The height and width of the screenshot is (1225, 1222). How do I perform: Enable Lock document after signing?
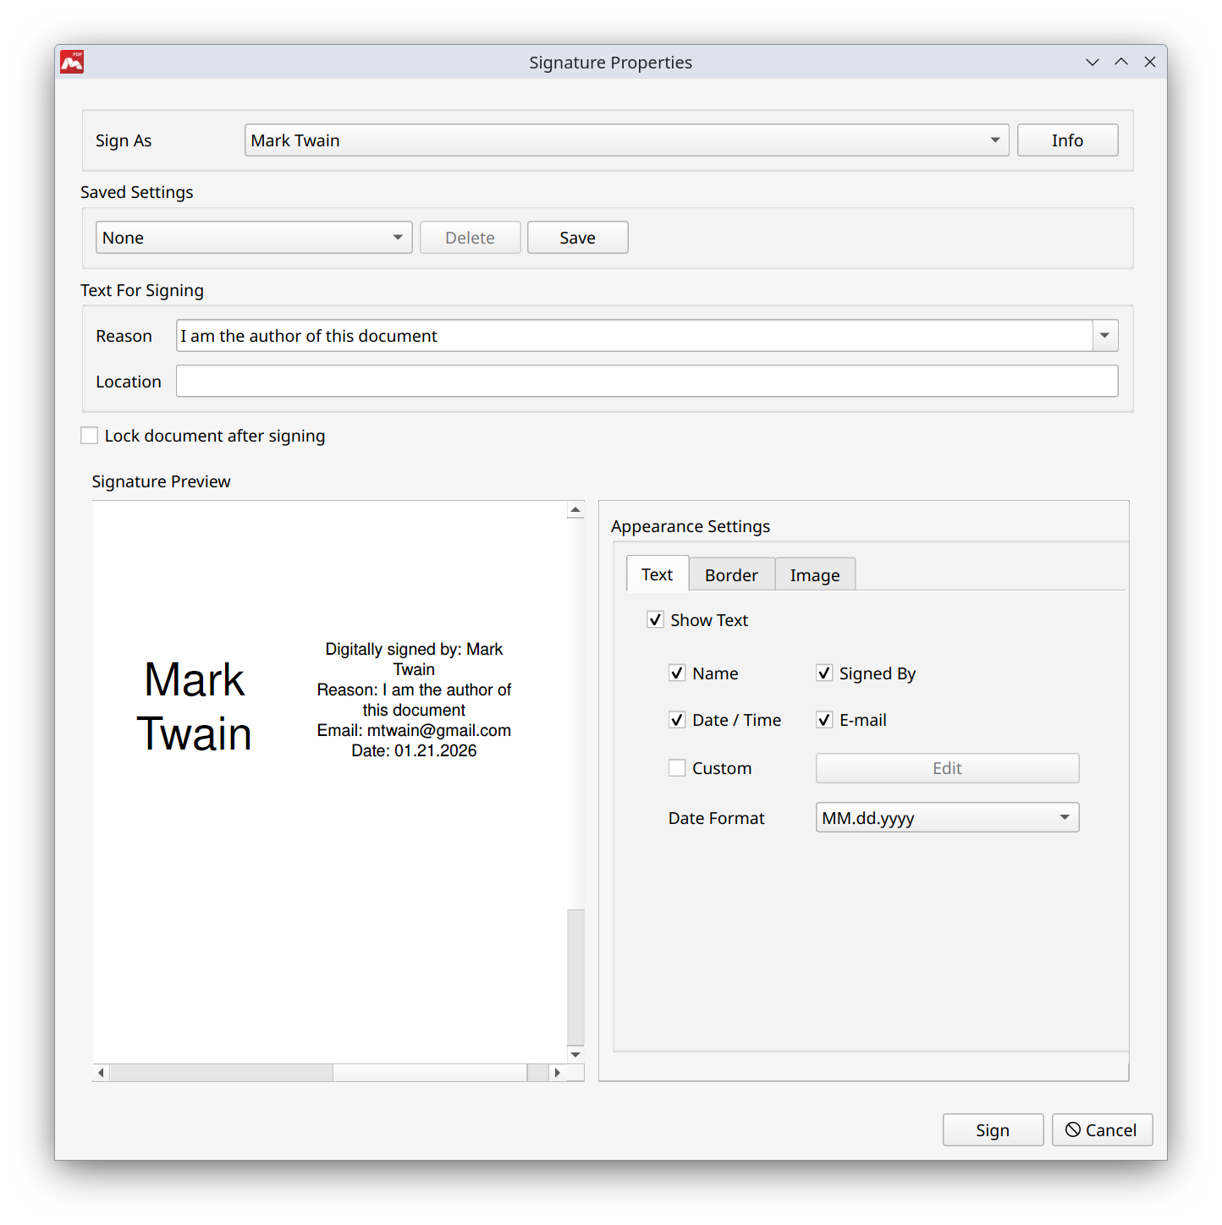coord(90,436)
